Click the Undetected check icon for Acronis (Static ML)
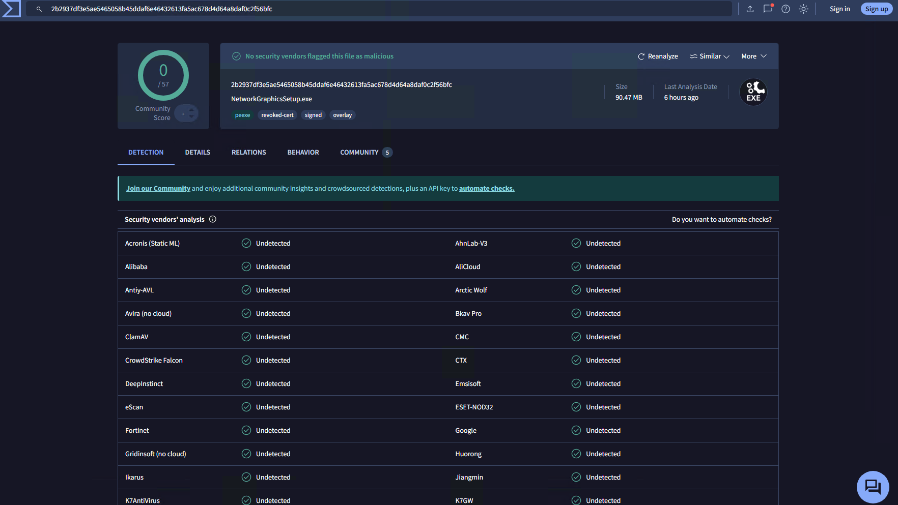The width and height of the screenshot is (898, 505). click(246, 243)
